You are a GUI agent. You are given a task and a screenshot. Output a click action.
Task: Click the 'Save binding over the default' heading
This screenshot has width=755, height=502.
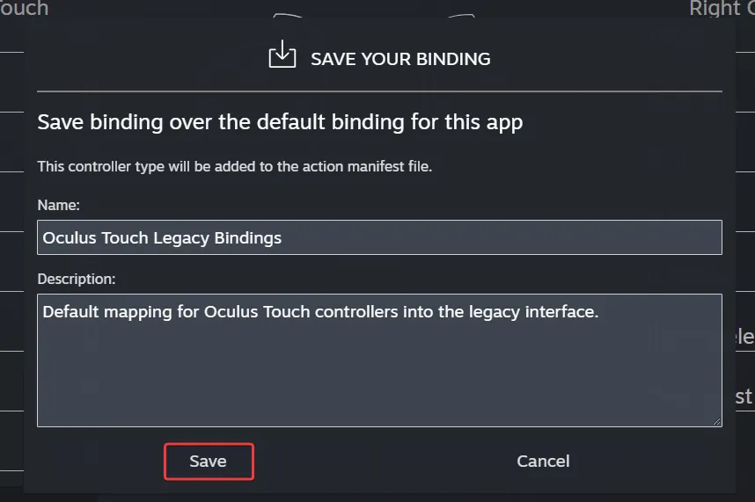coord(280,122)
